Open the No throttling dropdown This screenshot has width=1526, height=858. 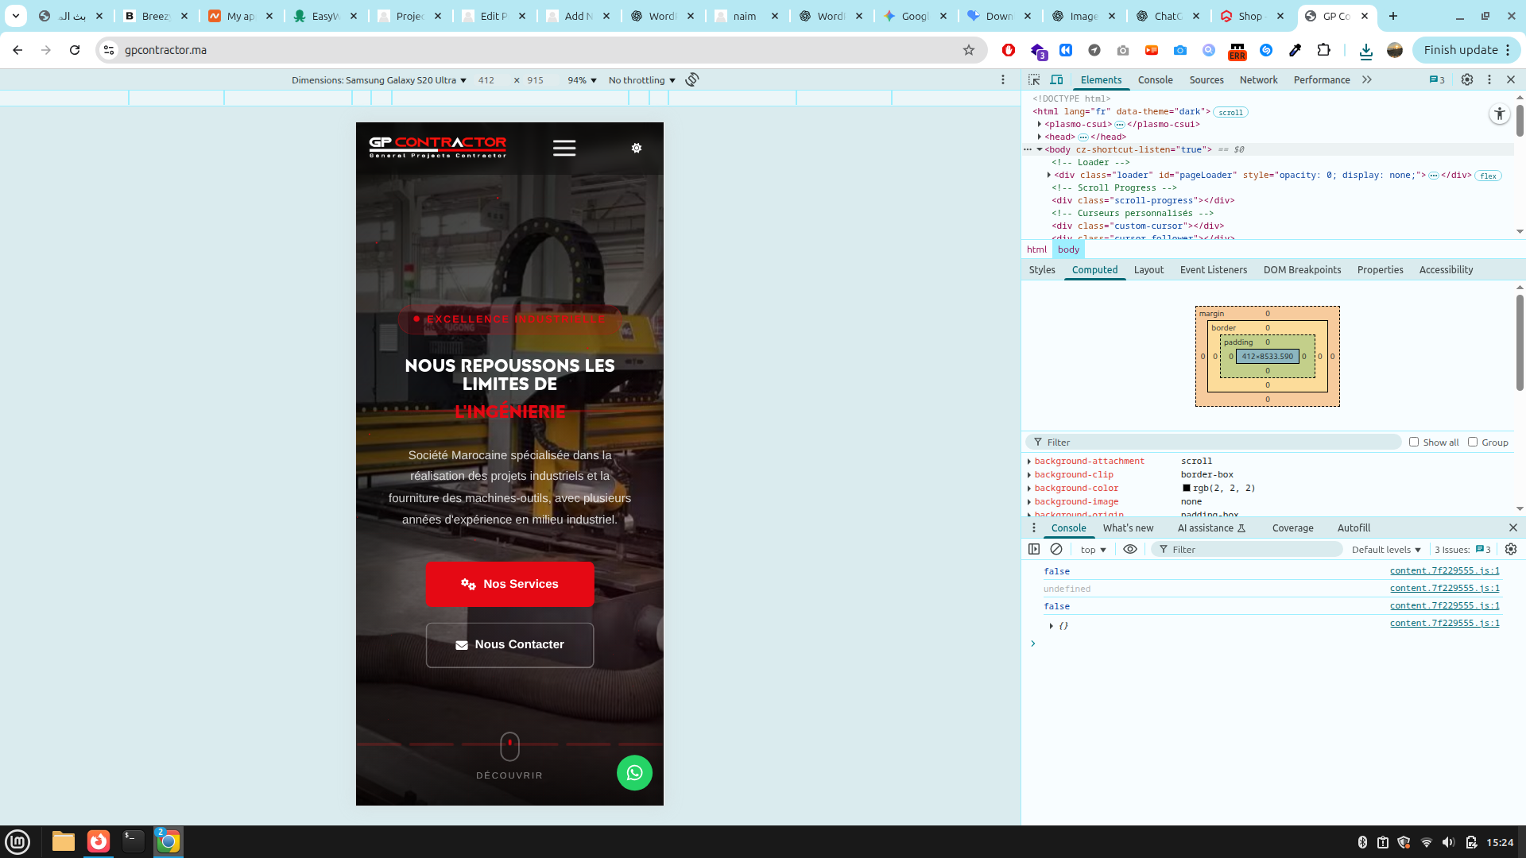pyautogui.click(x=641, y=80)
